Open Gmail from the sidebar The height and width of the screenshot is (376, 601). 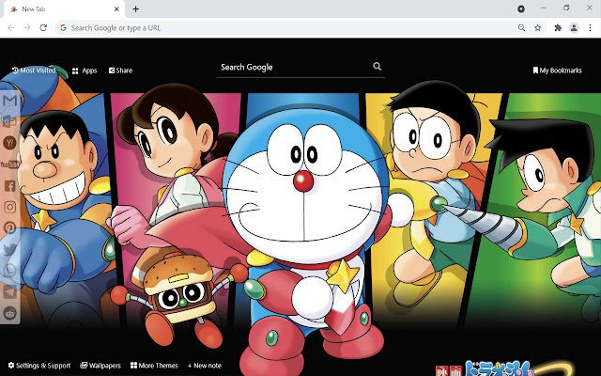click(9, 101)
